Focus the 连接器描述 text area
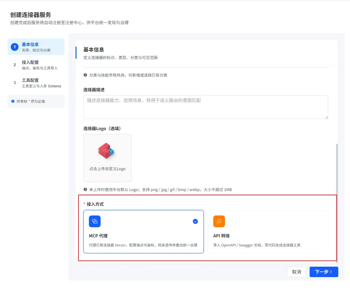The height and width of the screenshot is (297, 350). coord(205,107)
